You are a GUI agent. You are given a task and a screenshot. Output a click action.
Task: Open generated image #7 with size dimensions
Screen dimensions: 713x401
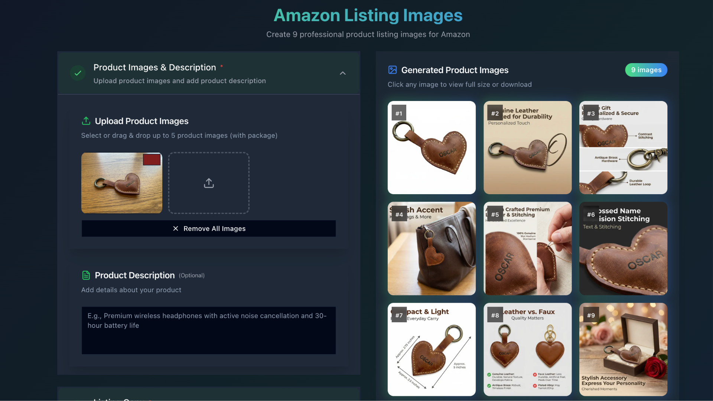click(x=432, y=349)
